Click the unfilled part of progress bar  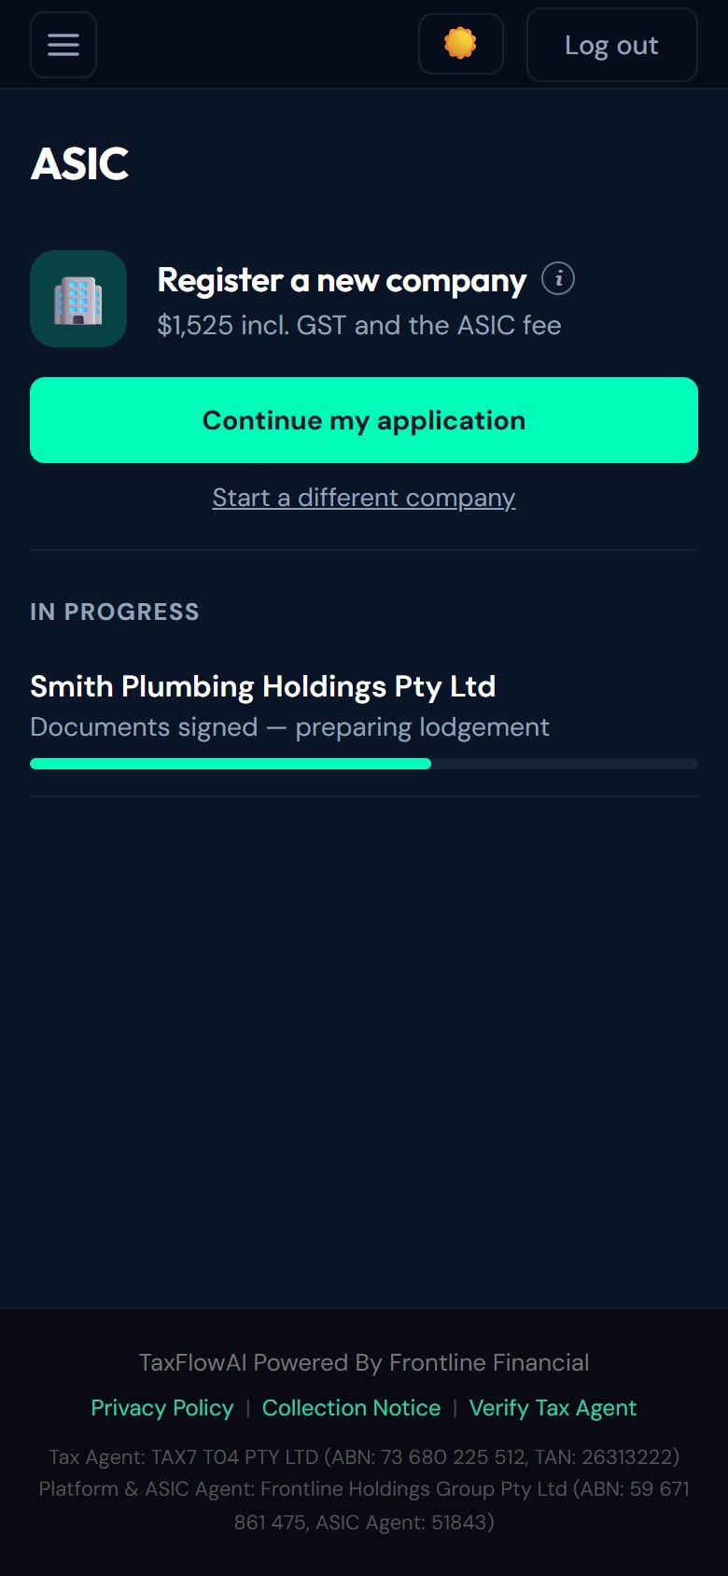click(565, 764)
